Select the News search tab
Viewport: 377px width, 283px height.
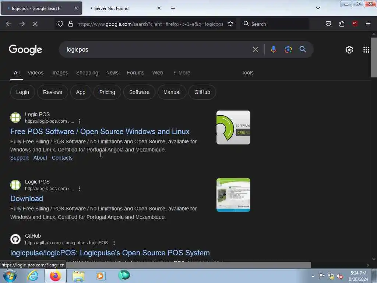tap(113, 73)
